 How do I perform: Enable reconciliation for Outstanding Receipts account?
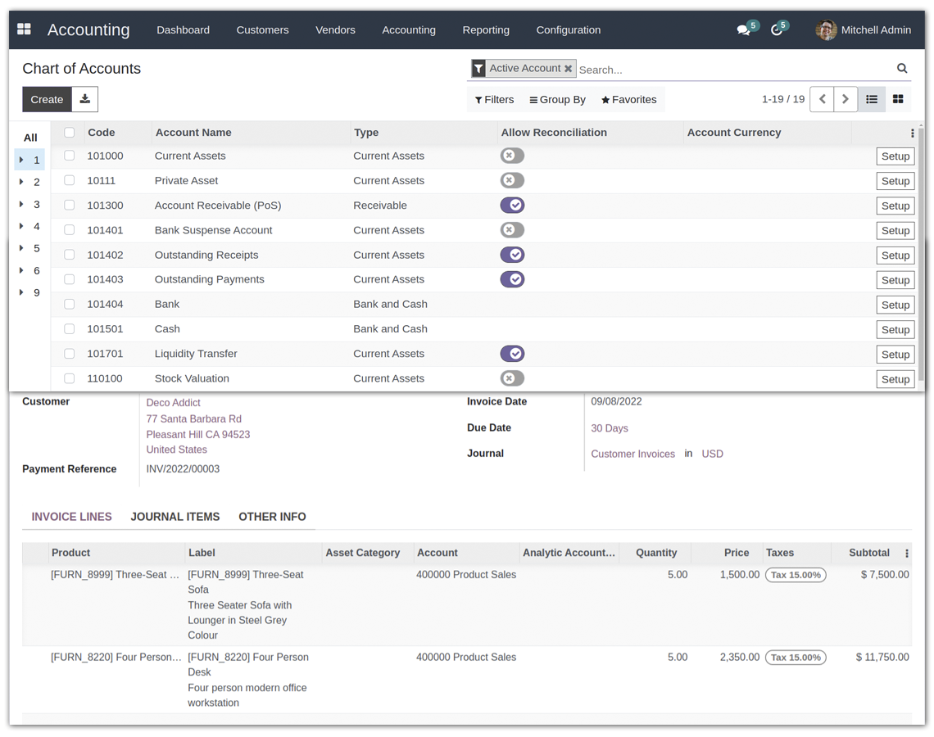[x=512, y=255]
